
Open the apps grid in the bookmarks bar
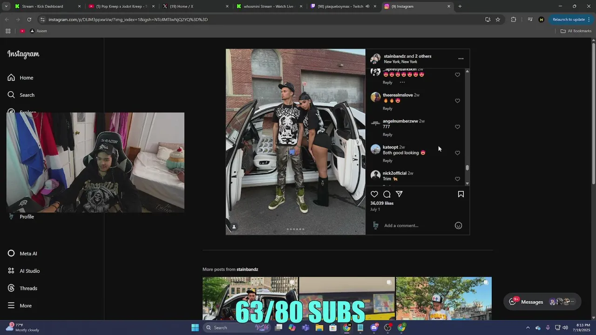coord(8,31)
